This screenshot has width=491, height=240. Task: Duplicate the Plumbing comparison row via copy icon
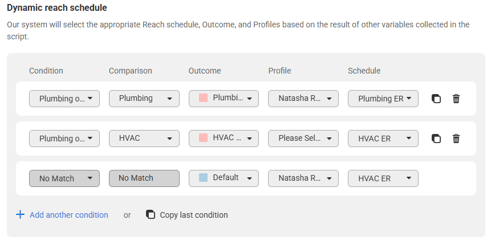coord(436,99)
